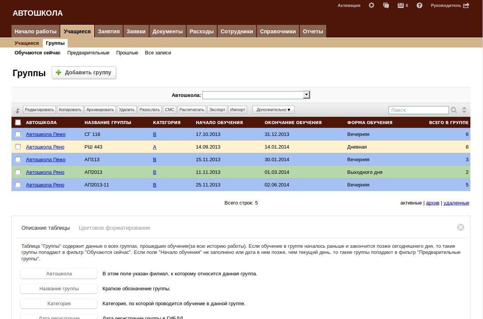Click the sort arrows icon beside search
483x319 pixels.
(x=464, y=110)
